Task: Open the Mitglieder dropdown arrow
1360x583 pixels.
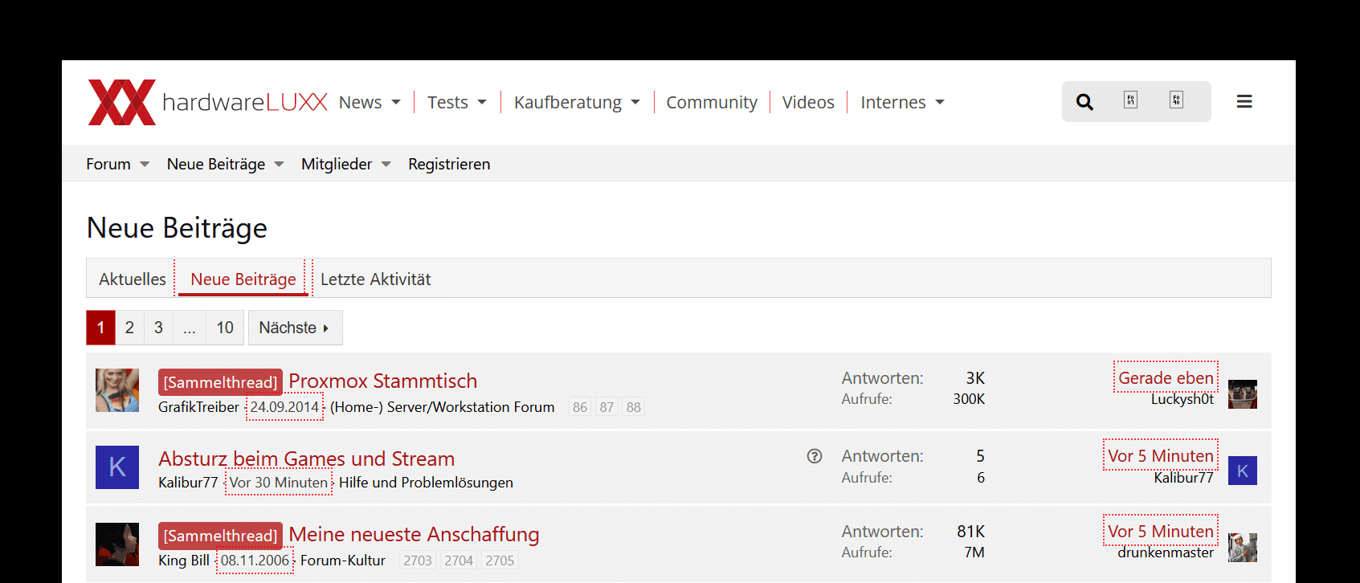Action: coord(386,165)
